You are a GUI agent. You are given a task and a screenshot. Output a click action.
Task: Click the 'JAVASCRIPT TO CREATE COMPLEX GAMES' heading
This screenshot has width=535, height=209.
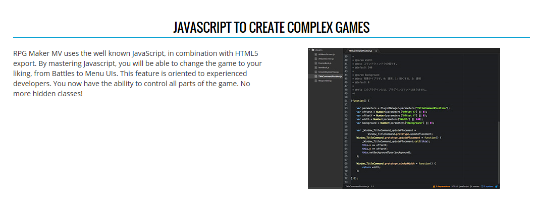(x=272, y=27)
